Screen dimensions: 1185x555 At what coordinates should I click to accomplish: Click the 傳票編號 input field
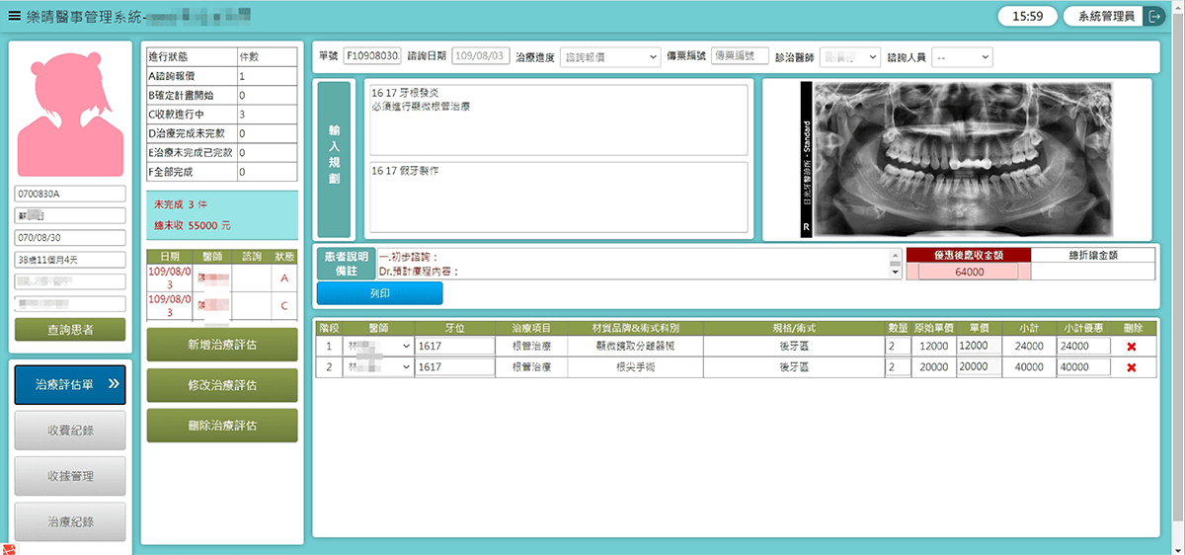coord(739,57)
